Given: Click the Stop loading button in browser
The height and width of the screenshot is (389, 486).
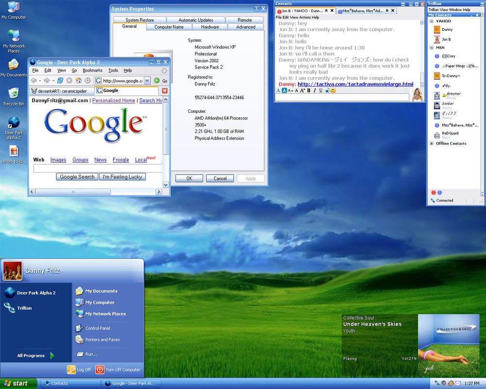Looking at the screenshot, I should 69,81.
